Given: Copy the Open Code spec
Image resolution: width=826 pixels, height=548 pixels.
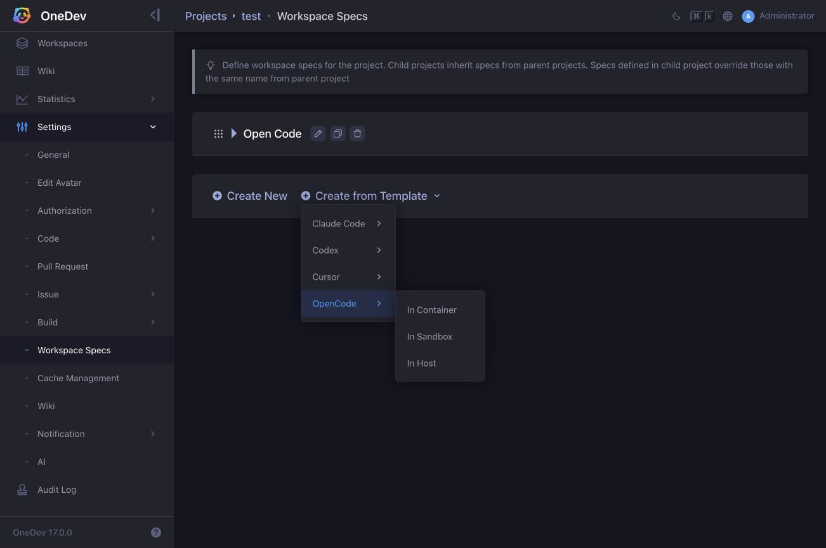Looking at the screenshot, I should point(338,134).
